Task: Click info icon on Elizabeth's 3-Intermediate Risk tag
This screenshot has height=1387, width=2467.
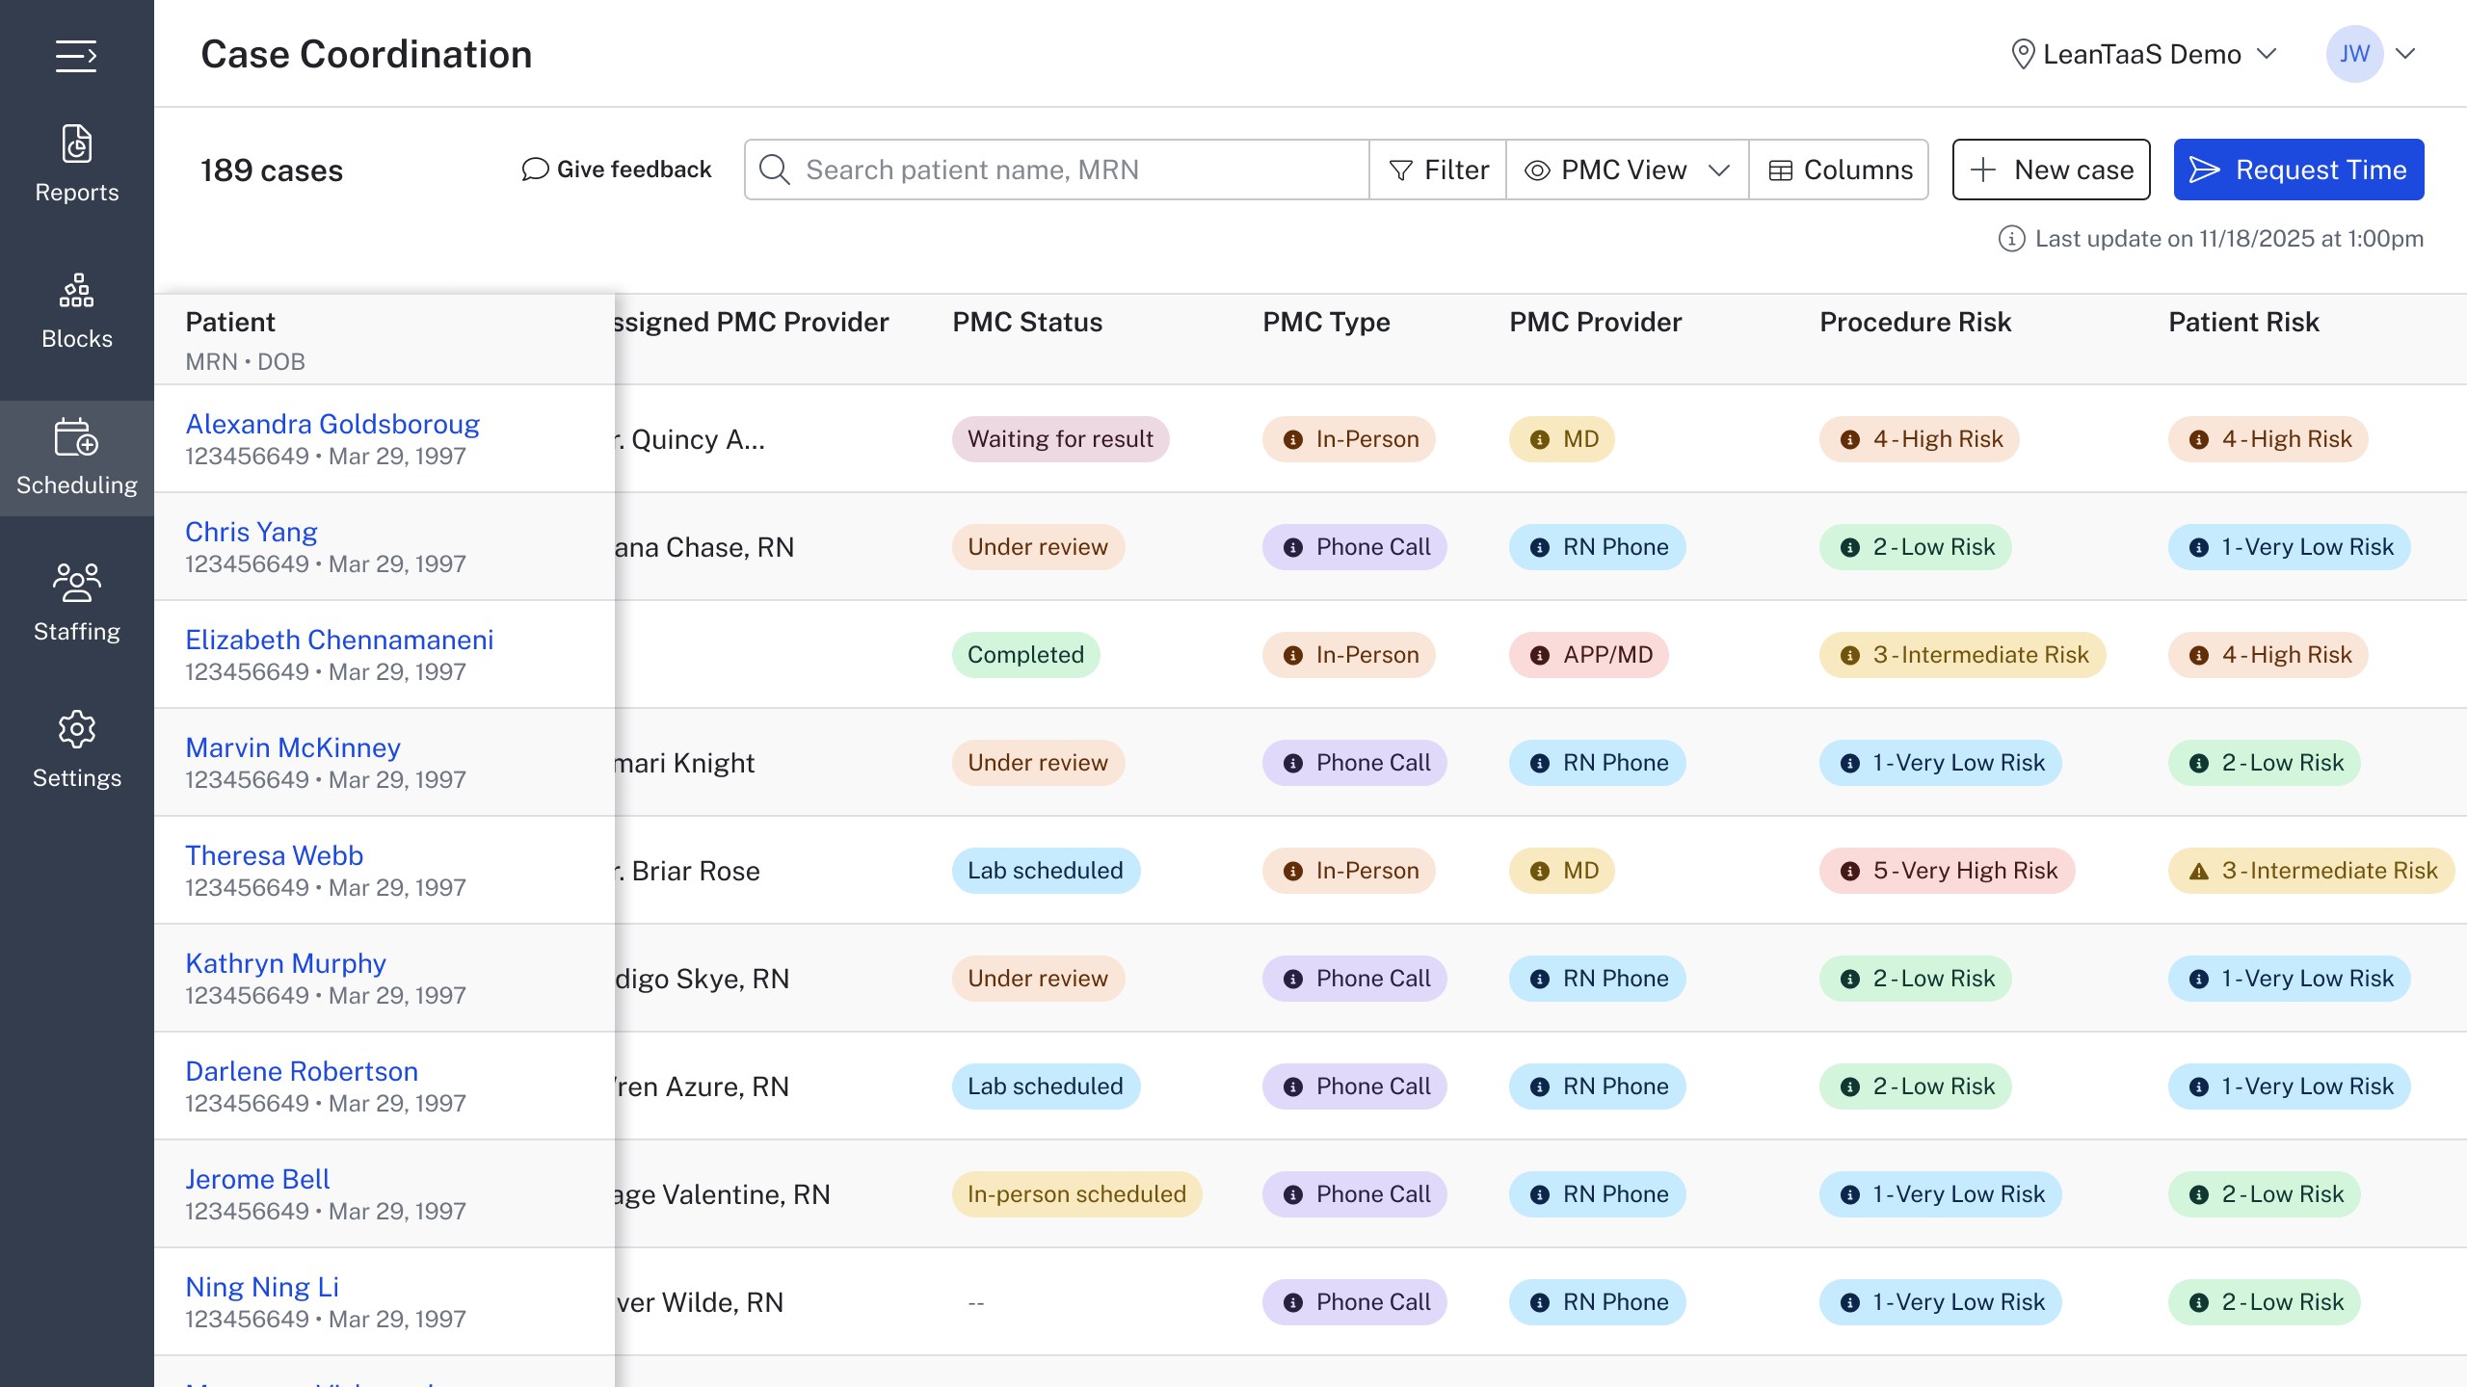Action: [1850, 656]
